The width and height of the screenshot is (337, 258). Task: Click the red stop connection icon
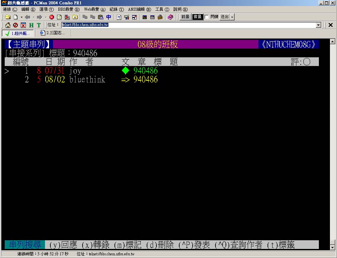point(52,17)
